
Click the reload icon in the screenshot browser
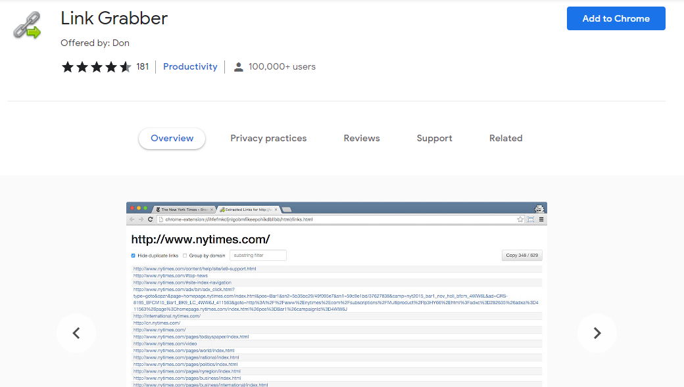point(151,219)
